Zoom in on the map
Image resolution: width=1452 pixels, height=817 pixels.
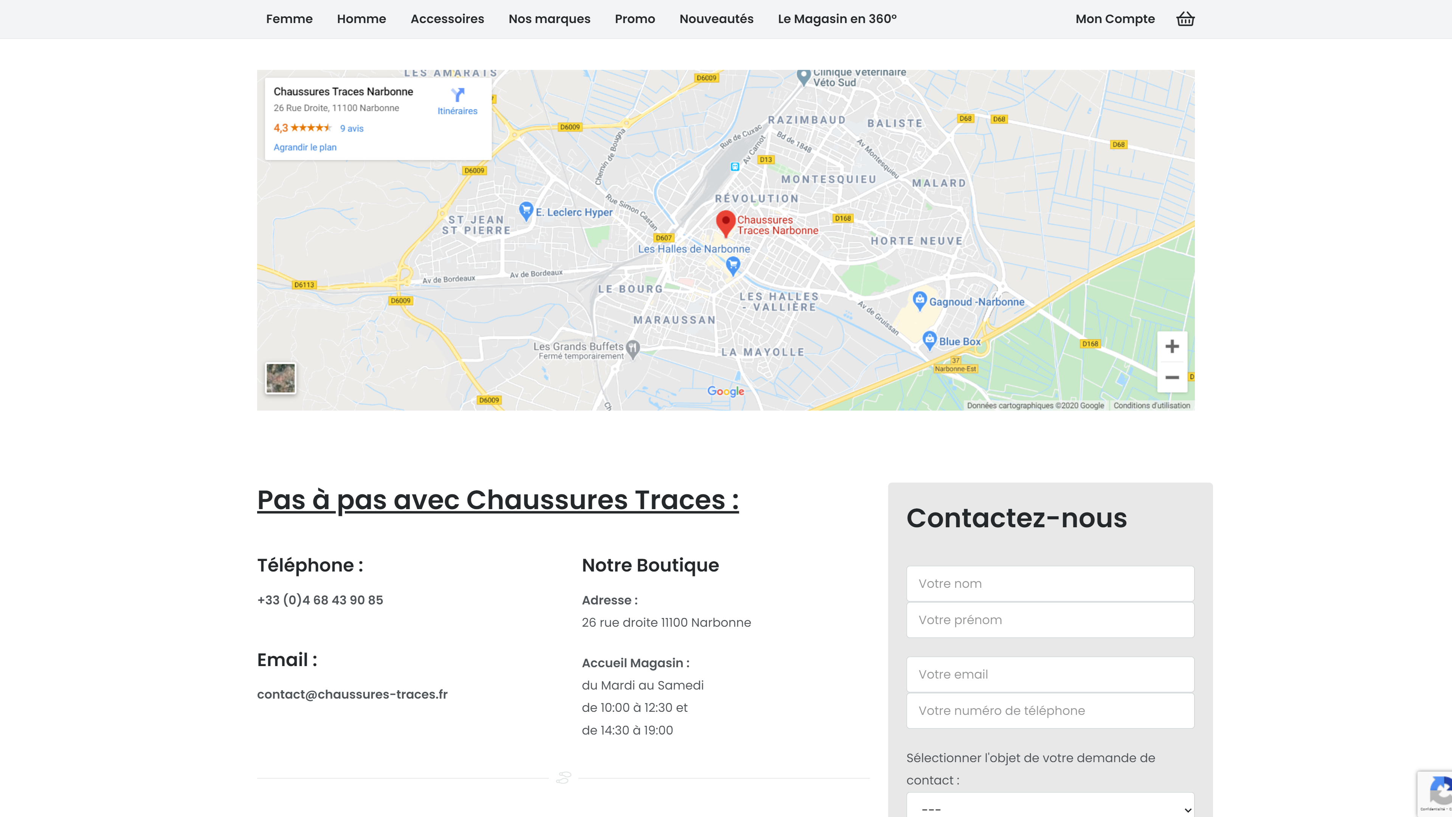[x=1172, y=346]
